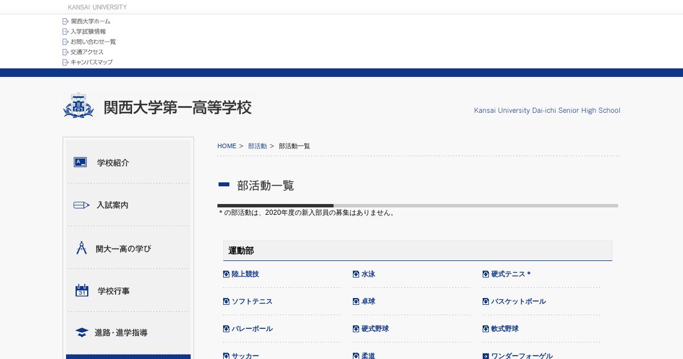Open the 進路・進学指導 sidebar menu

(128, 333)
